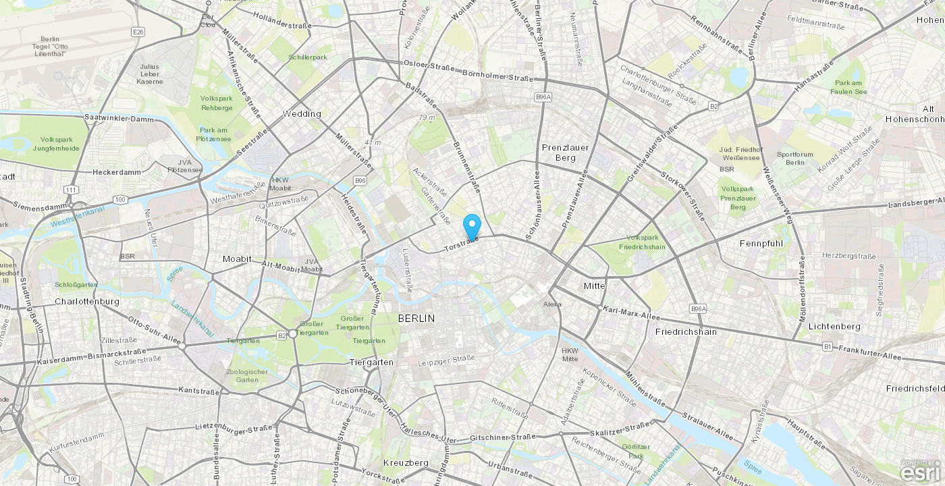
Task: Click the Wedding district label
Action: tap(302, 113)
